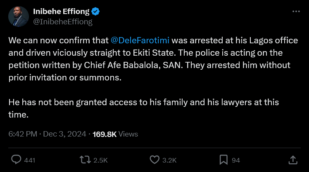Screen dimensions: 309x172
Task: Open the @InibeheEffiong handle link
Action: coord(62,21)
